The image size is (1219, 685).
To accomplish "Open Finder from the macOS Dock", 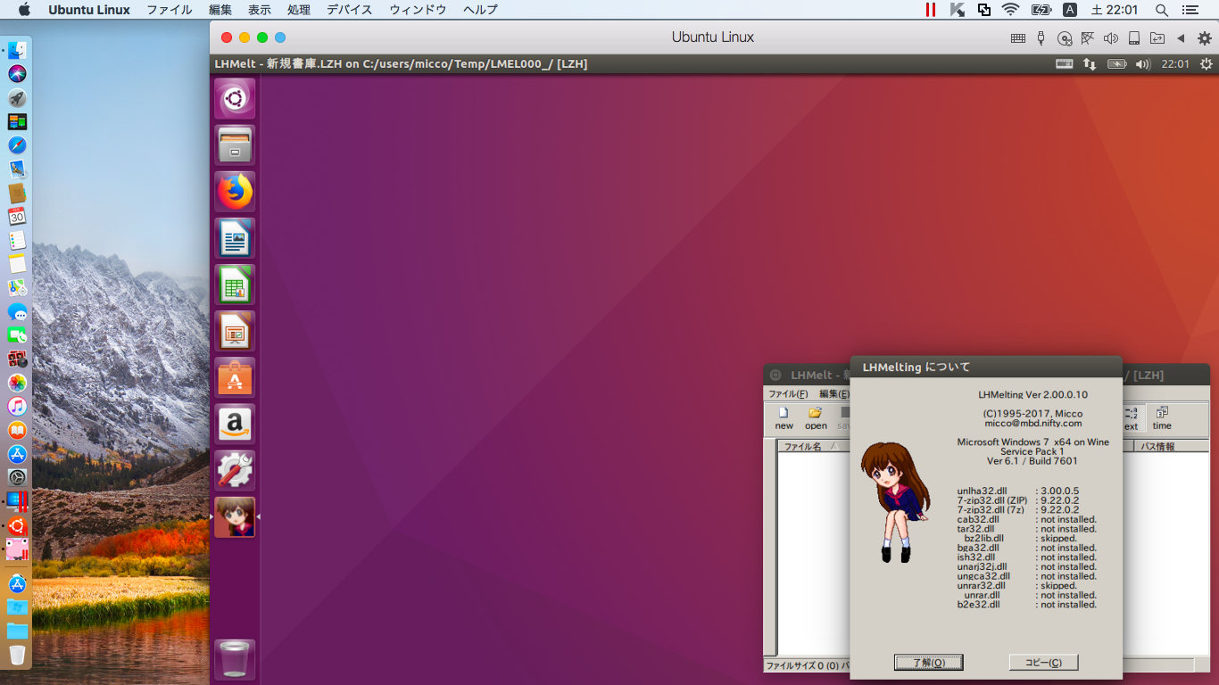I will (17, 50).
